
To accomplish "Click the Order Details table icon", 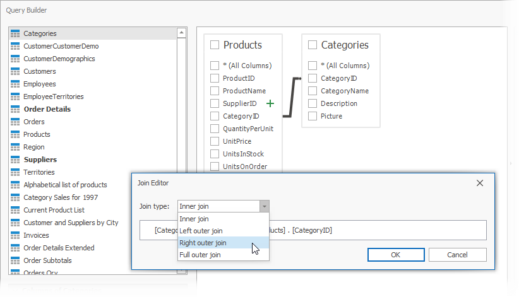I will tap(15, 109).
